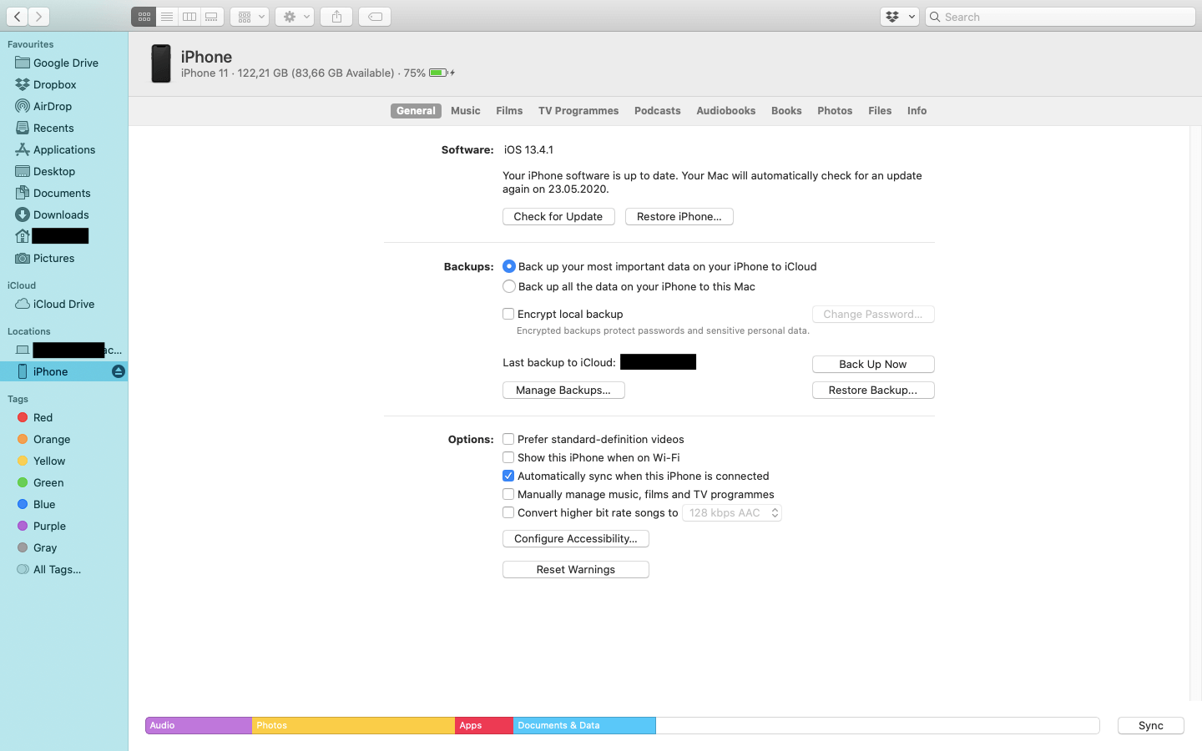Go back with the left arrow

18,17
